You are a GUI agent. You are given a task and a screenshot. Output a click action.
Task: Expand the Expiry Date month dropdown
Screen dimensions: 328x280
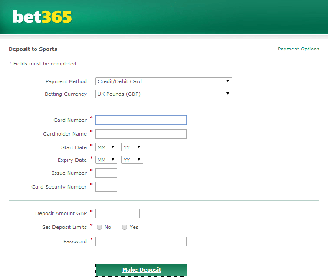pos(106,160)
